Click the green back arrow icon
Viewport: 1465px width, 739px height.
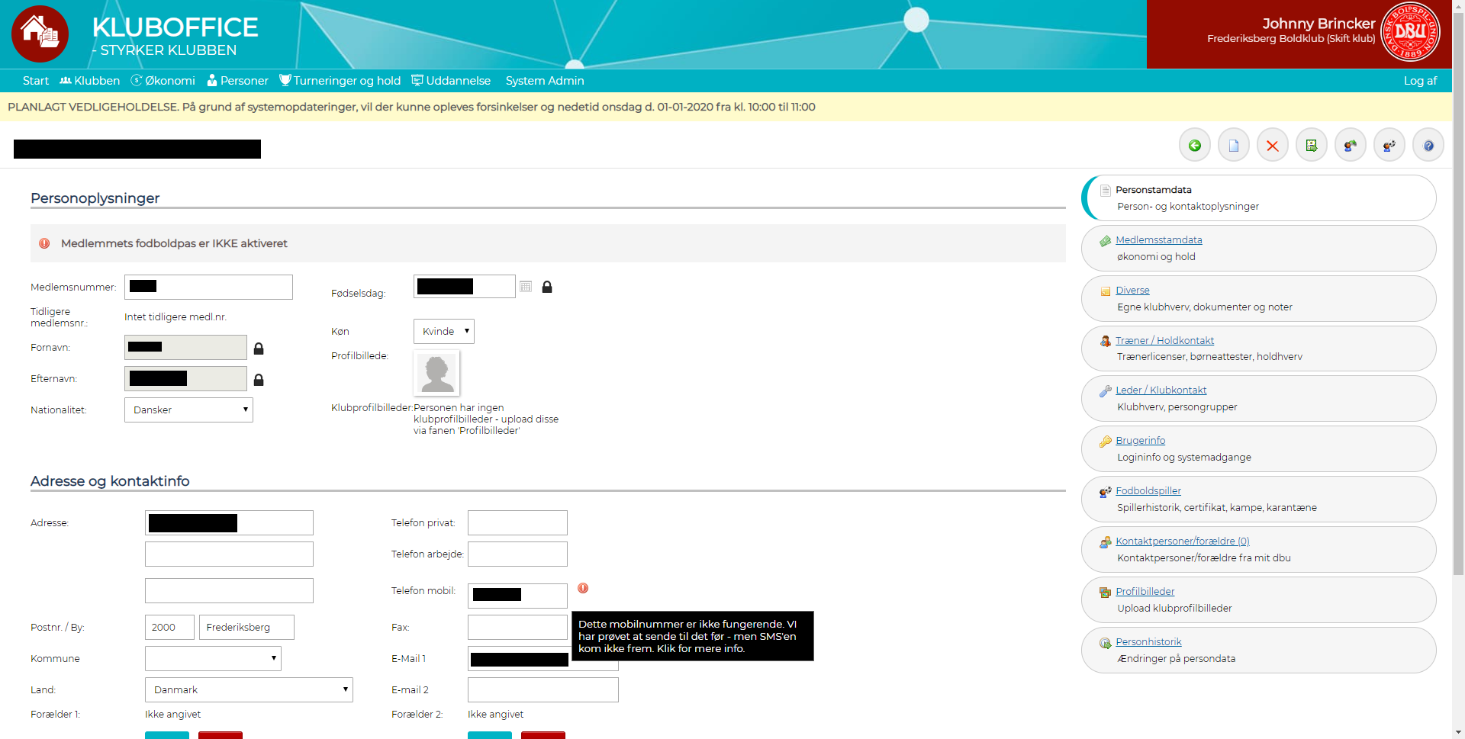point(1194,146)
